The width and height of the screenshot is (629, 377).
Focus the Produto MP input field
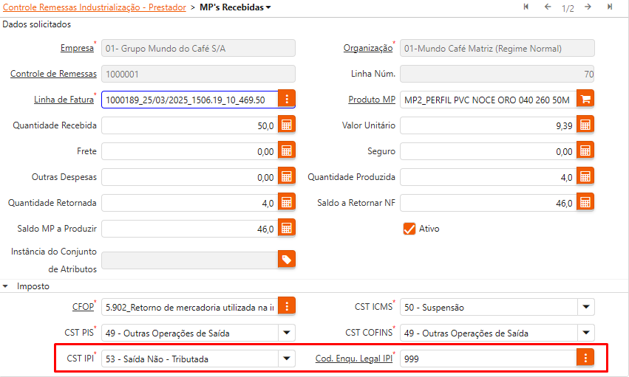pos(489,100)
